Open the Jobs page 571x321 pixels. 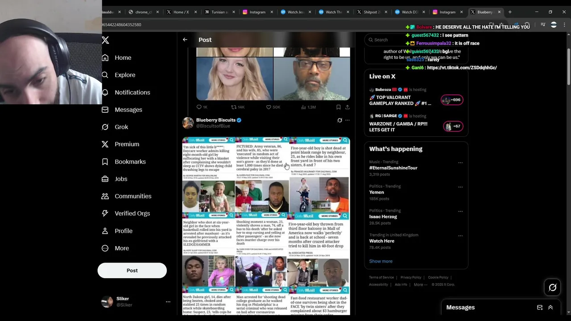point(114,179)
